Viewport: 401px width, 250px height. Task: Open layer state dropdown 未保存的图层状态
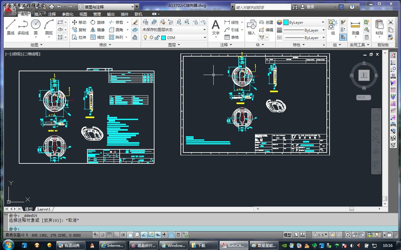pos(174,30)
